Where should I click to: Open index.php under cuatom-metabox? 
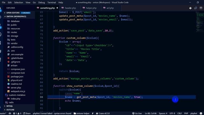(16, 99)
